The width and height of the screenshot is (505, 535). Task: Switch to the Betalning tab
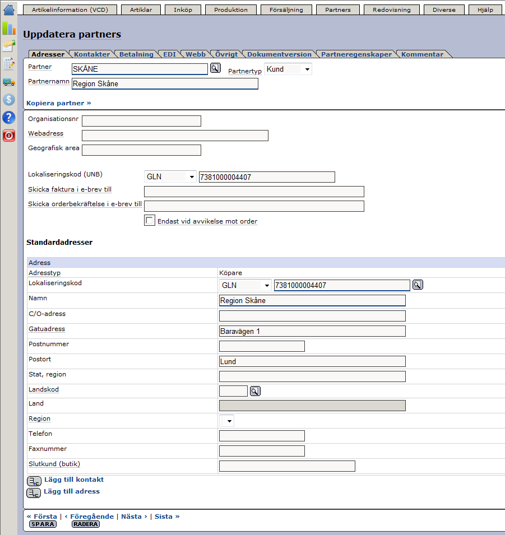coord(136,54)
